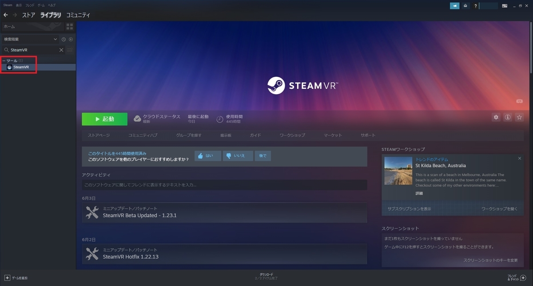Open the ガイド tab
Image resolution: width=533 pixels, height=286 pixels.
[x=255, y=135]
